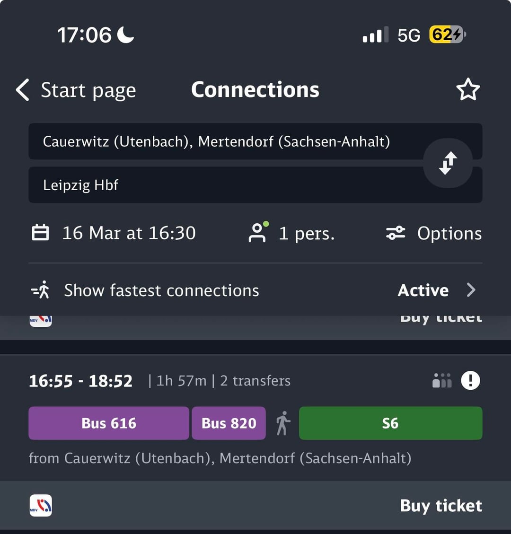Go back to Start page
The height and width of the screenshot is (534, 511).
pos(88,90)
